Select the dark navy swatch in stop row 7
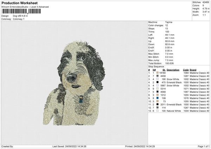211x149 pixels. 158,92
